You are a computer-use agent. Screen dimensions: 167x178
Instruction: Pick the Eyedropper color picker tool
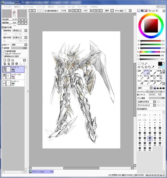click(x=153, y=67)
